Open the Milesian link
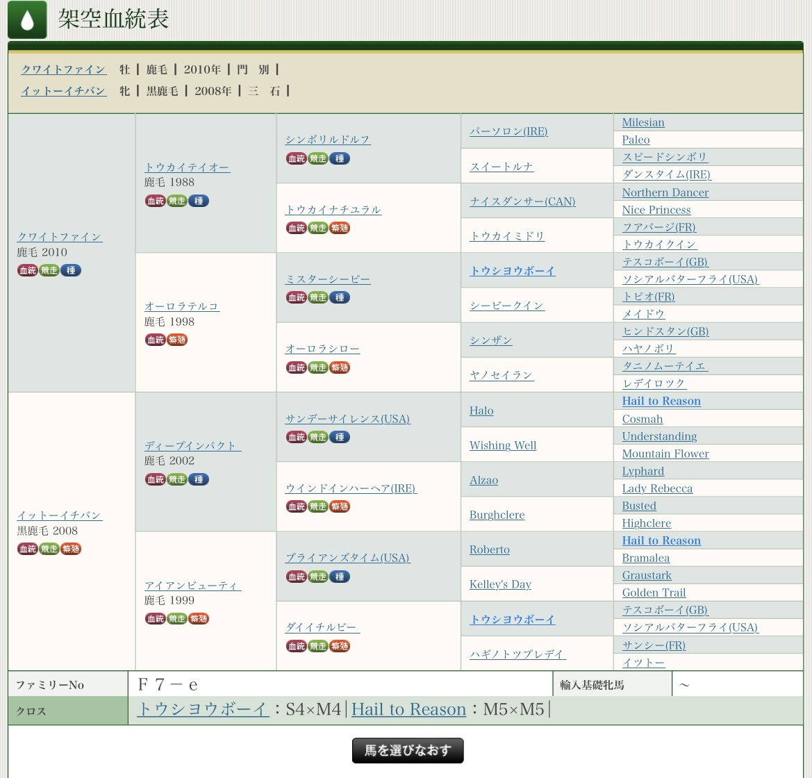The height and width of the screenshot is (778, 812). click(643, 123)
